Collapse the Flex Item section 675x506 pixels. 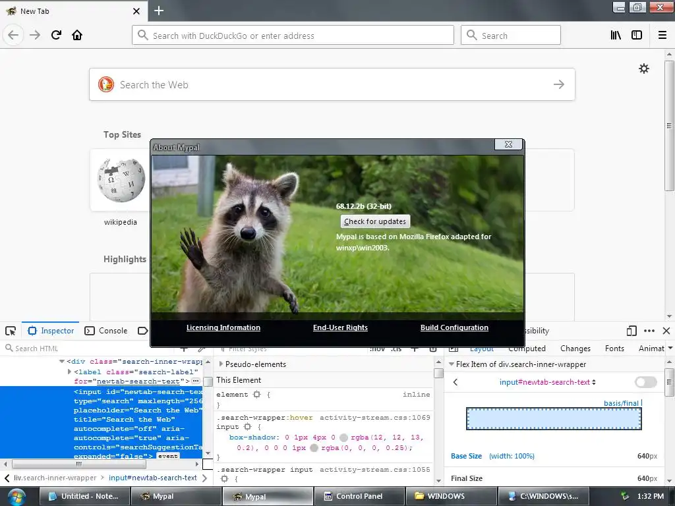pyautogui.click(x=451, y=364)
